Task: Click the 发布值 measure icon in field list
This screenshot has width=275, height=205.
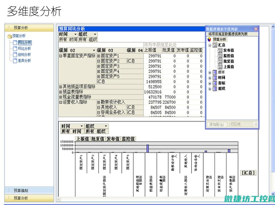Action: click(220, 50)
